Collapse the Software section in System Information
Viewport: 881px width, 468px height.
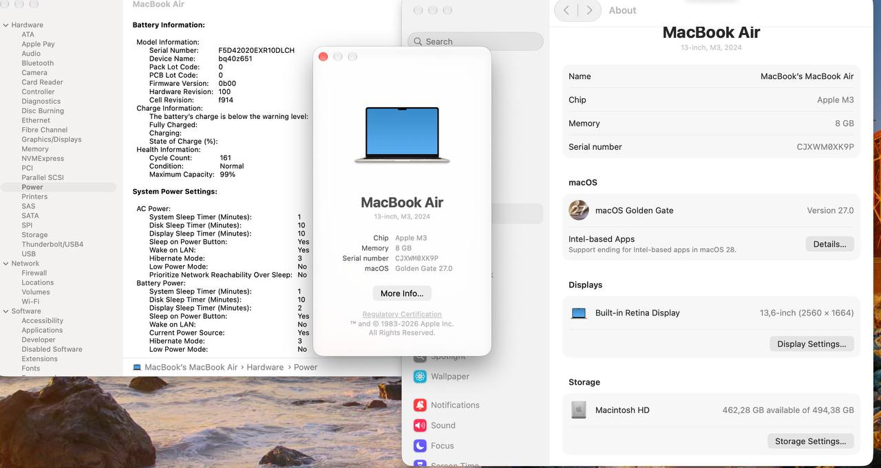click(6, 311)
